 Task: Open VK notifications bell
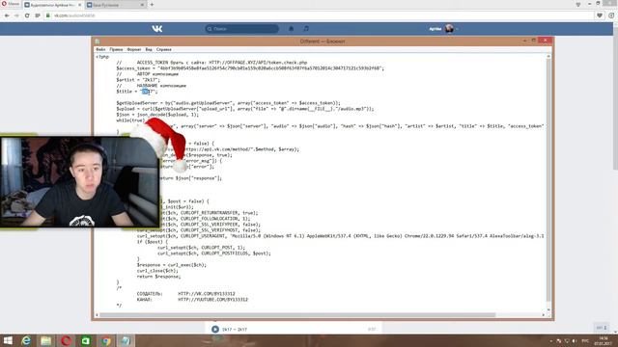(292, 29)
